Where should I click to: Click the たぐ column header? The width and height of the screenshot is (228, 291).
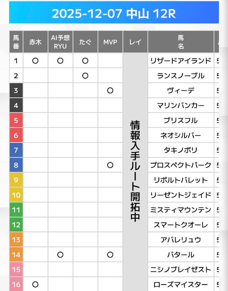[85, 42]
